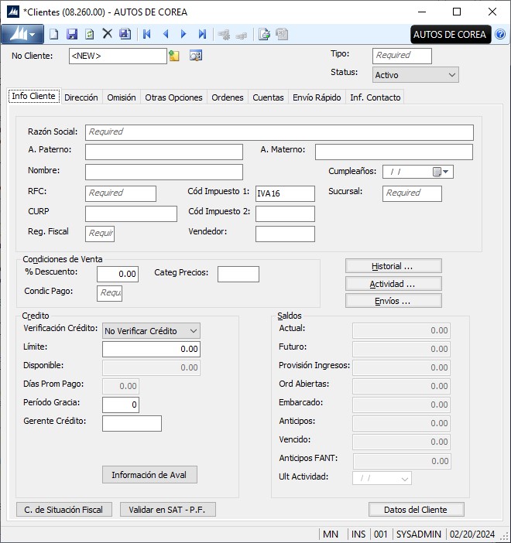
Task: Open the Status dropdown
Action: click(452, 75)
